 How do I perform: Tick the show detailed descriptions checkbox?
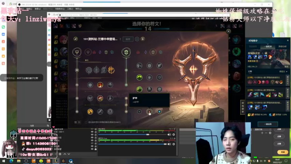tap(86, 122)
